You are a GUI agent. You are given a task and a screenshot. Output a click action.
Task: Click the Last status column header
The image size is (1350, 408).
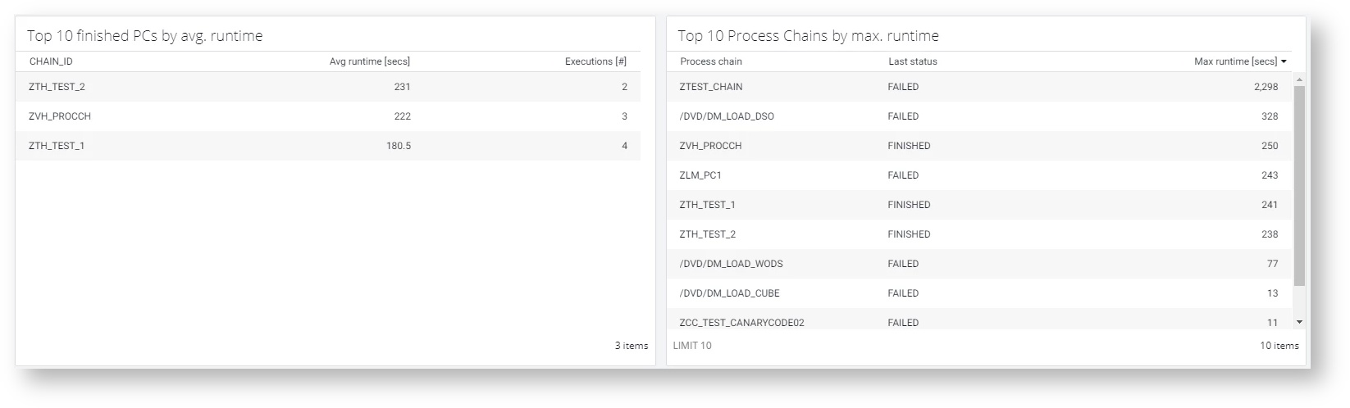(913, 61)
